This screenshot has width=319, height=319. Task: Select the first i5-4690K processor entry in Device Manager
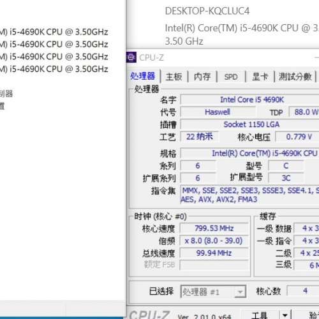click(54, 32)
